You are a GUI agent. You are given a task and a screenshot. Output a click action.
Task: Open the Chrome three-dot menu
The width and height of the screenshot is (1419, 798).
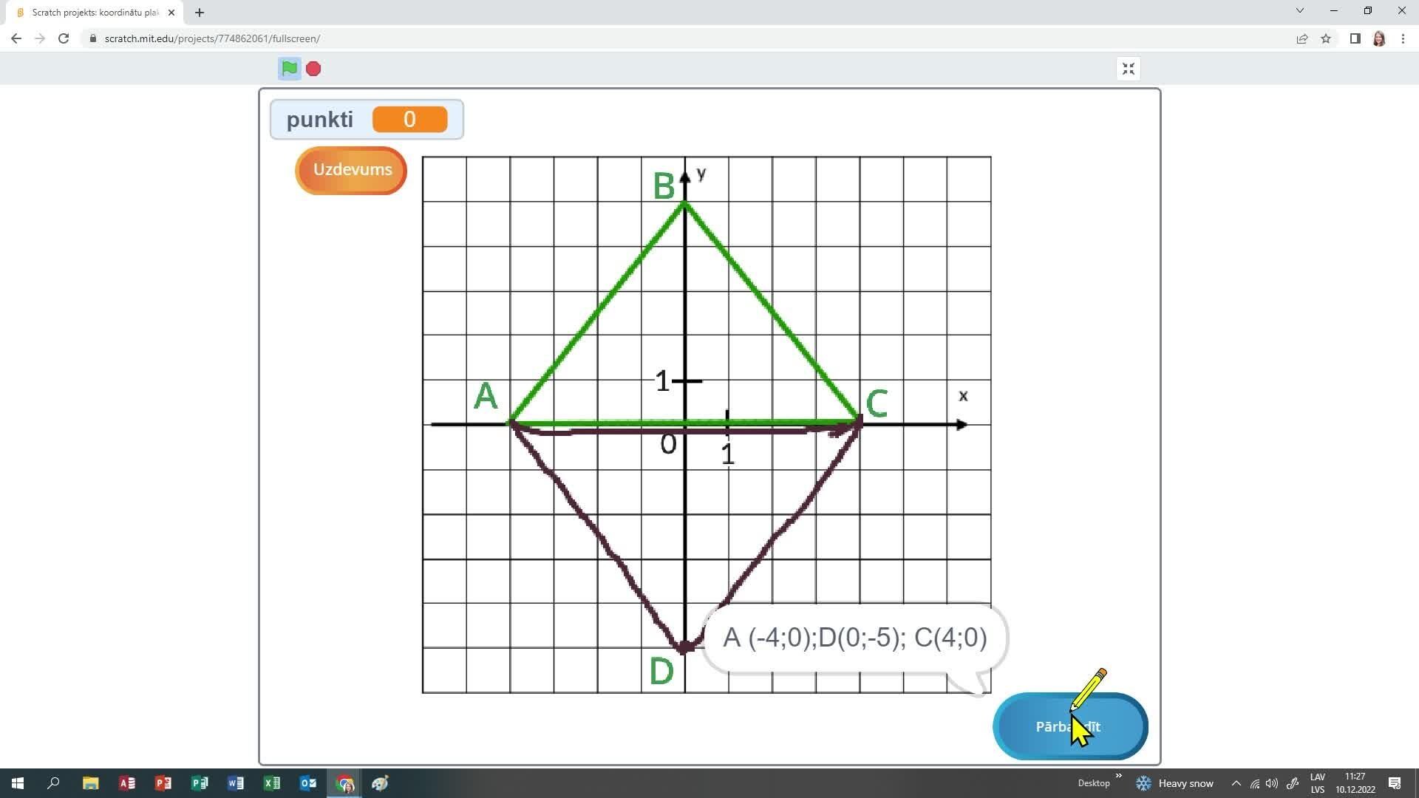click(x=1403, y=38)
